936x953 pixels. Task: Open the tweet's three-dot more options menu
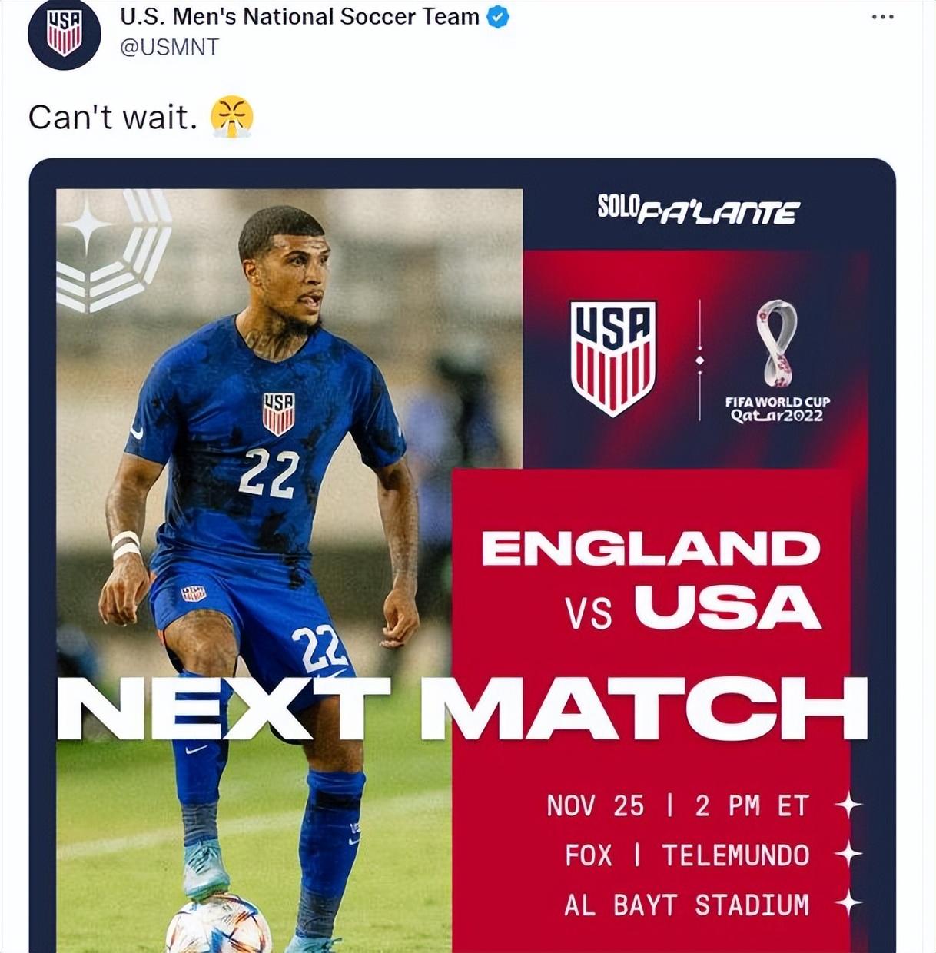(882, 18)
